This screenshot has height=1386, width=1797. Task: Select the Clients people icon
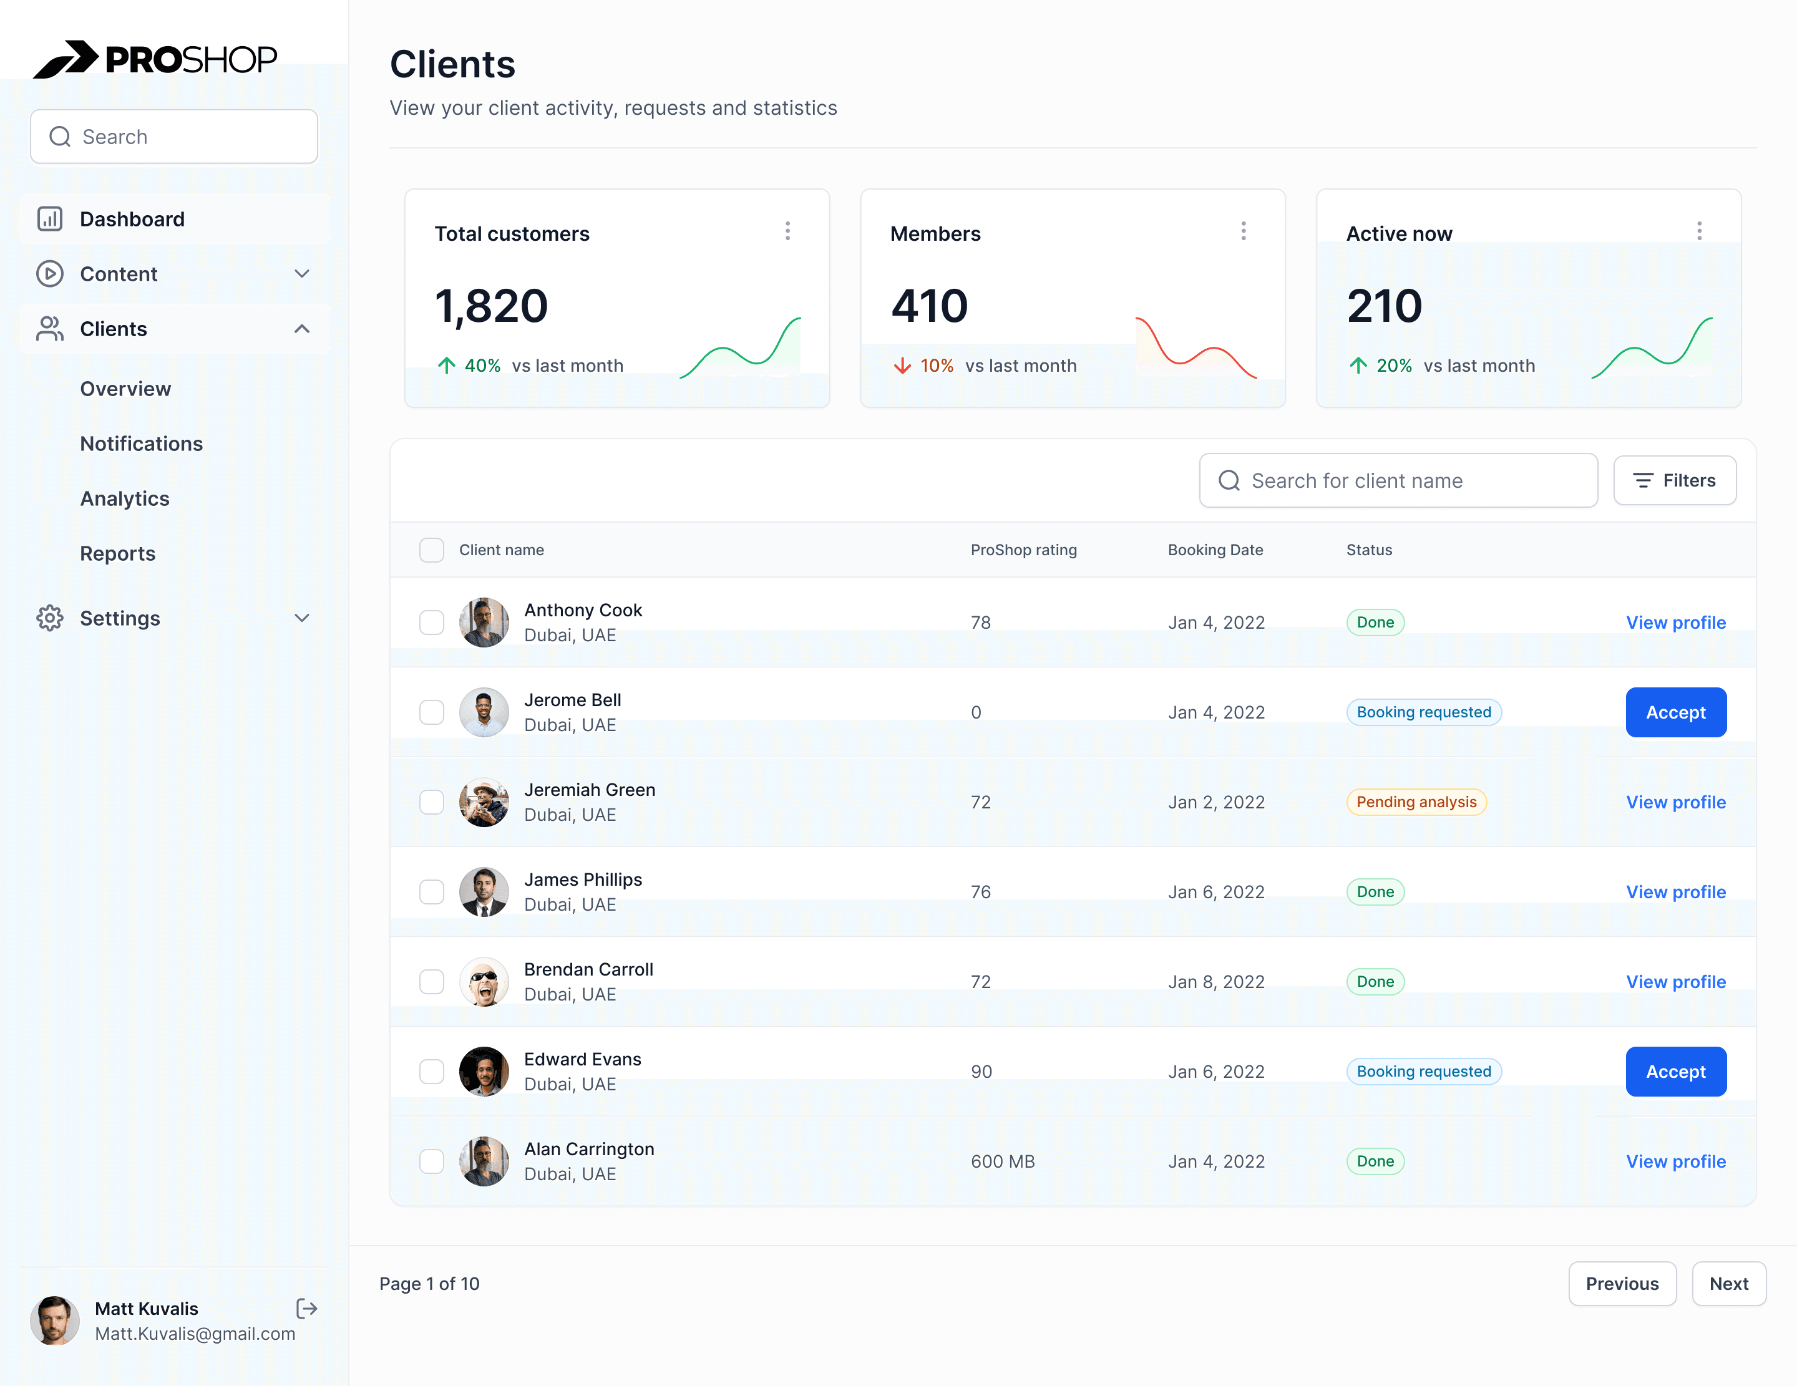[49, 328]
